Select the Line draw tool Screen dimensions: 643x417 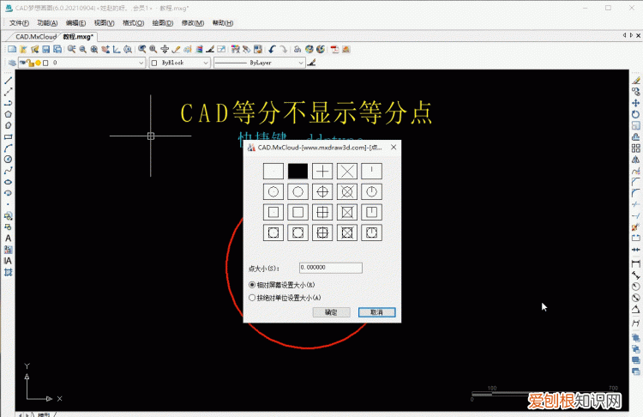[9, 81]
